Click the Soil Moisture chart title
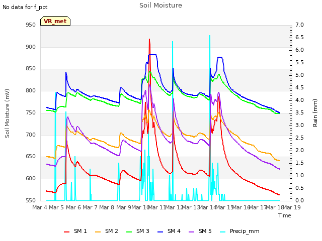322x241 pixels. 160,6
